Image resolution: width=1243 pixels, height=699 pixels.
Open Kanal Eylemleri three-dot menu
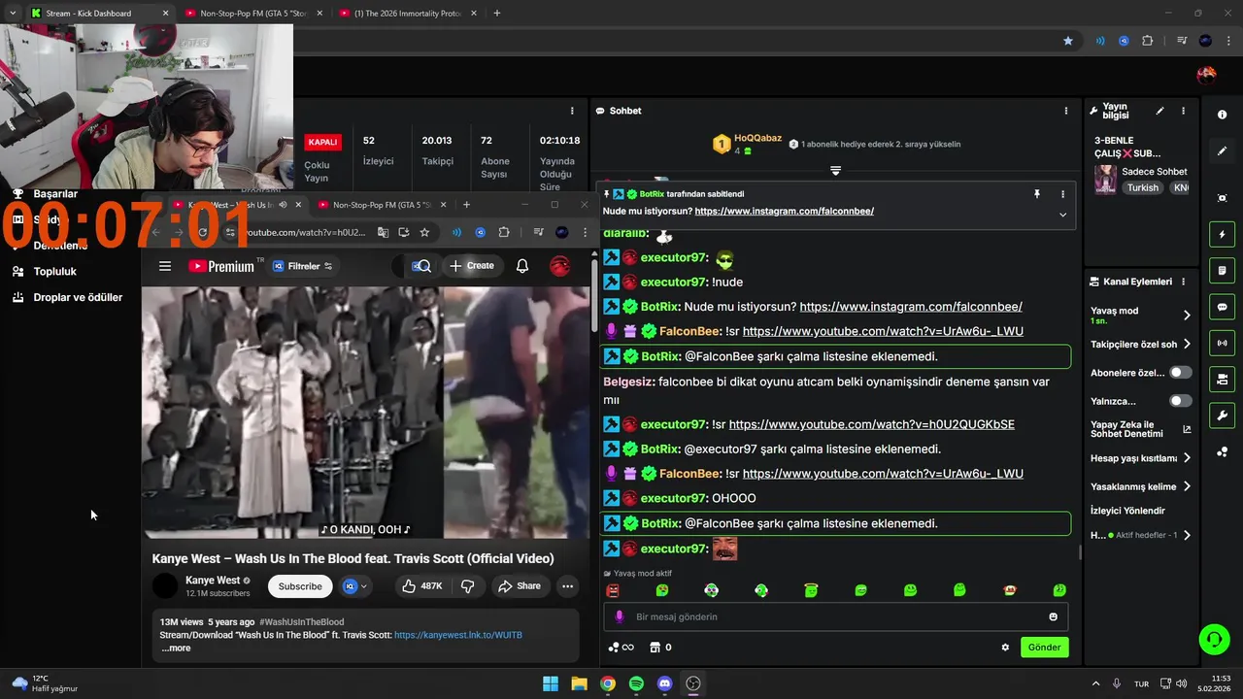point(1183,282)
